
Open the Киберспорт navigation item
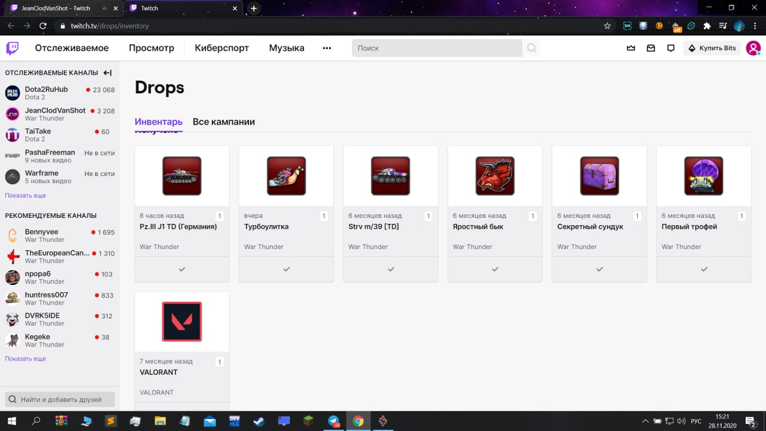point(221,48)
